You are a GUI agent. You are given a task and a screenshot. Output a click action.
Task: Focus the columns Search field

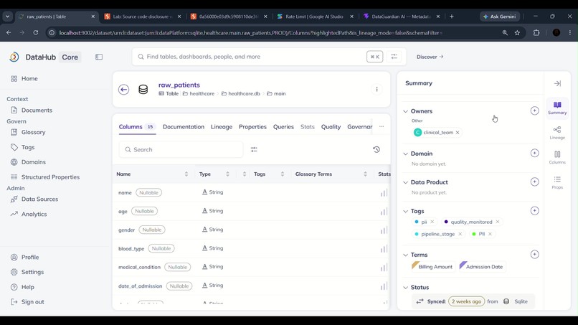pos(181,149)
